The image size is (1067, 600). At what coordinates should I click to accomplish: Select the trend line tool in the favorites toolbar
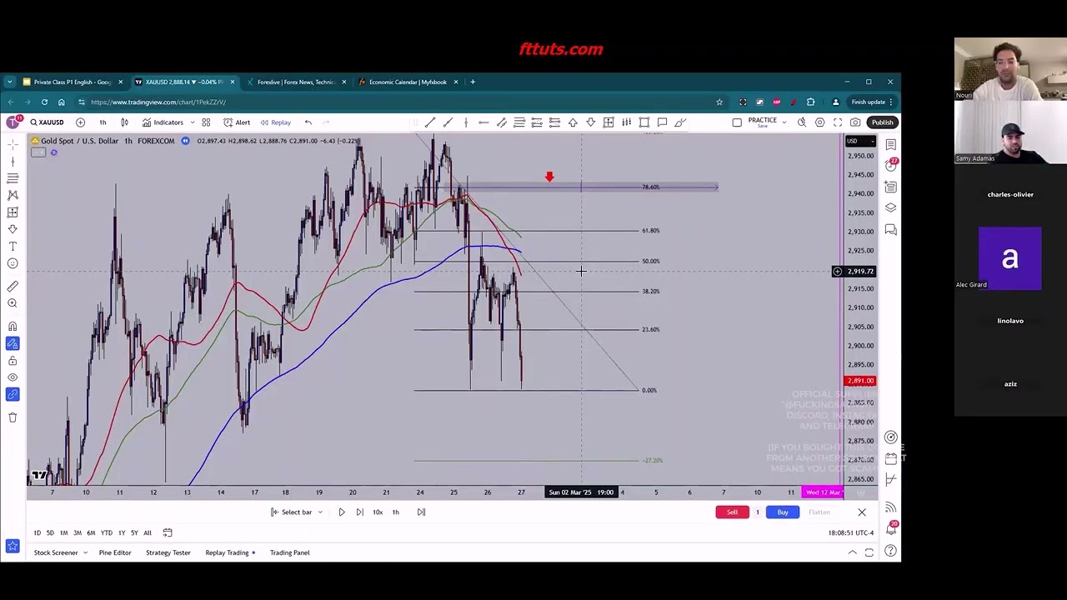(430, 122)
